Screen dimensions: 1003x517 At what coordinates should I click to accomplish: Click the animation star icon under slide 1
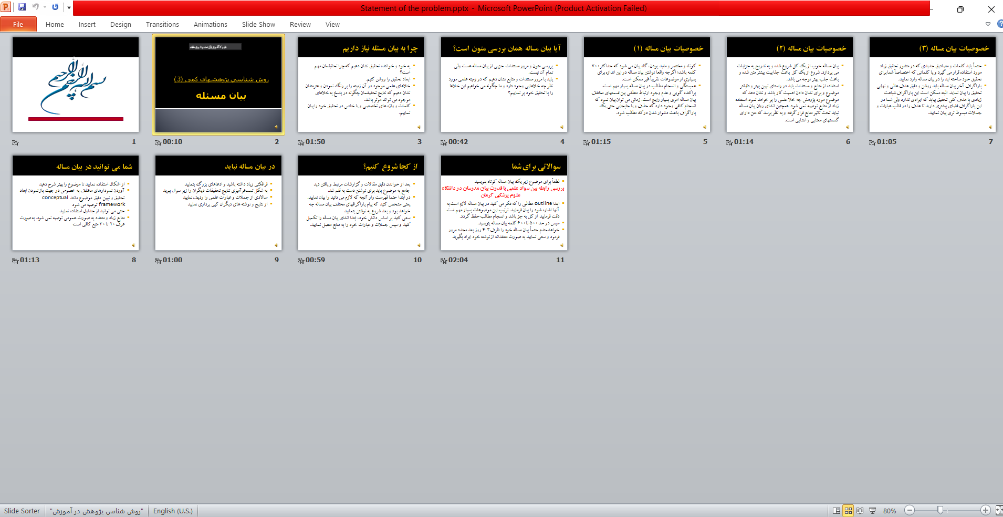click(x=15, y=142)
